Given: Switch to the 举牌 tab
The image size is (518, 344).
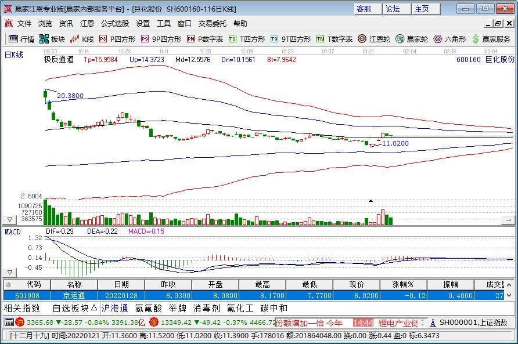Looking at the screenshot, I should click(x=178, y=309).
